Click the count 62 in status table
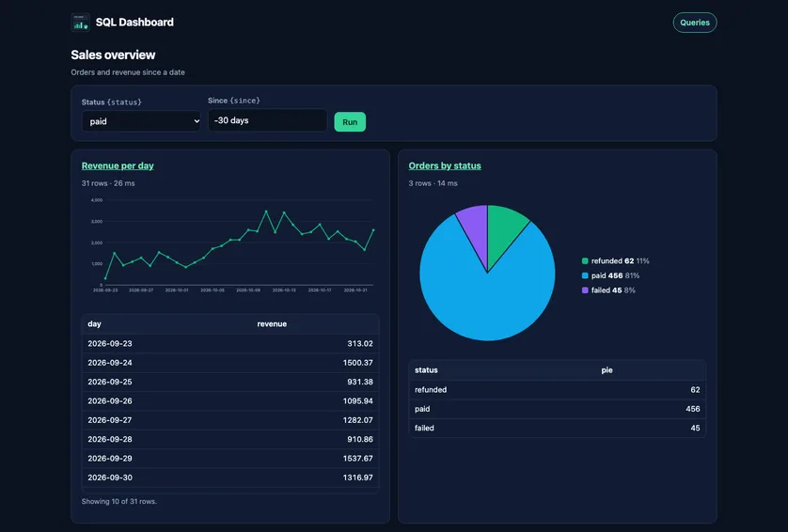The height and width of the screenshot is (532, 788). coord(695,390)
